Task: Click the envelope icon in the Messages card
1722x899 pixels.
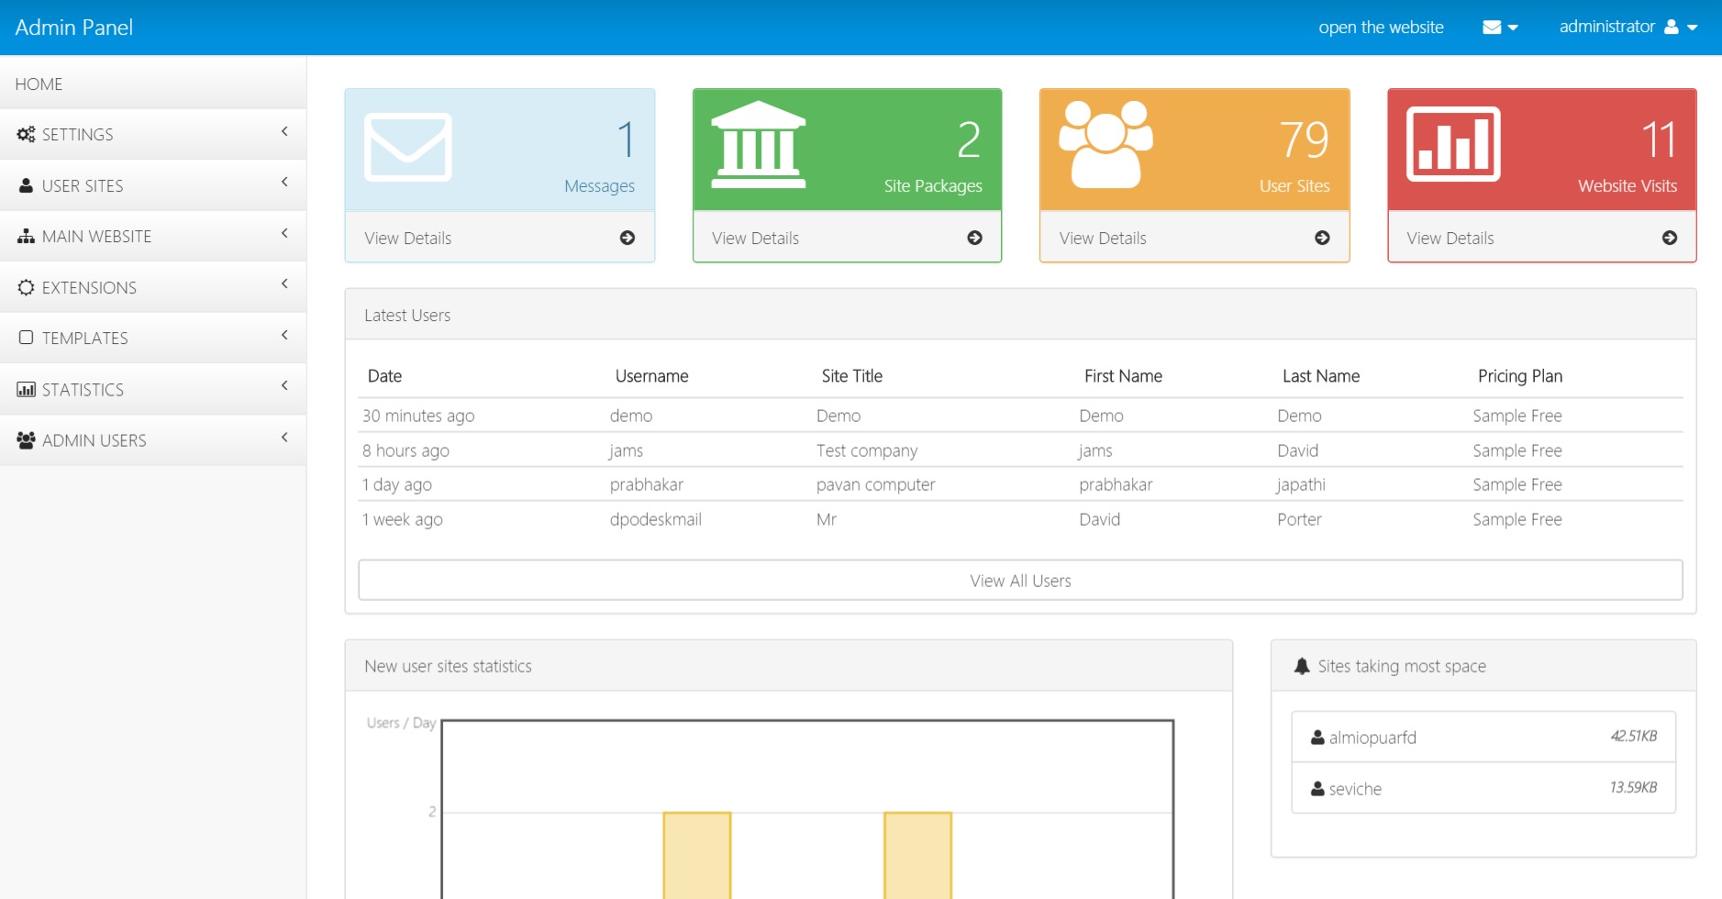Action: (407, 147)
